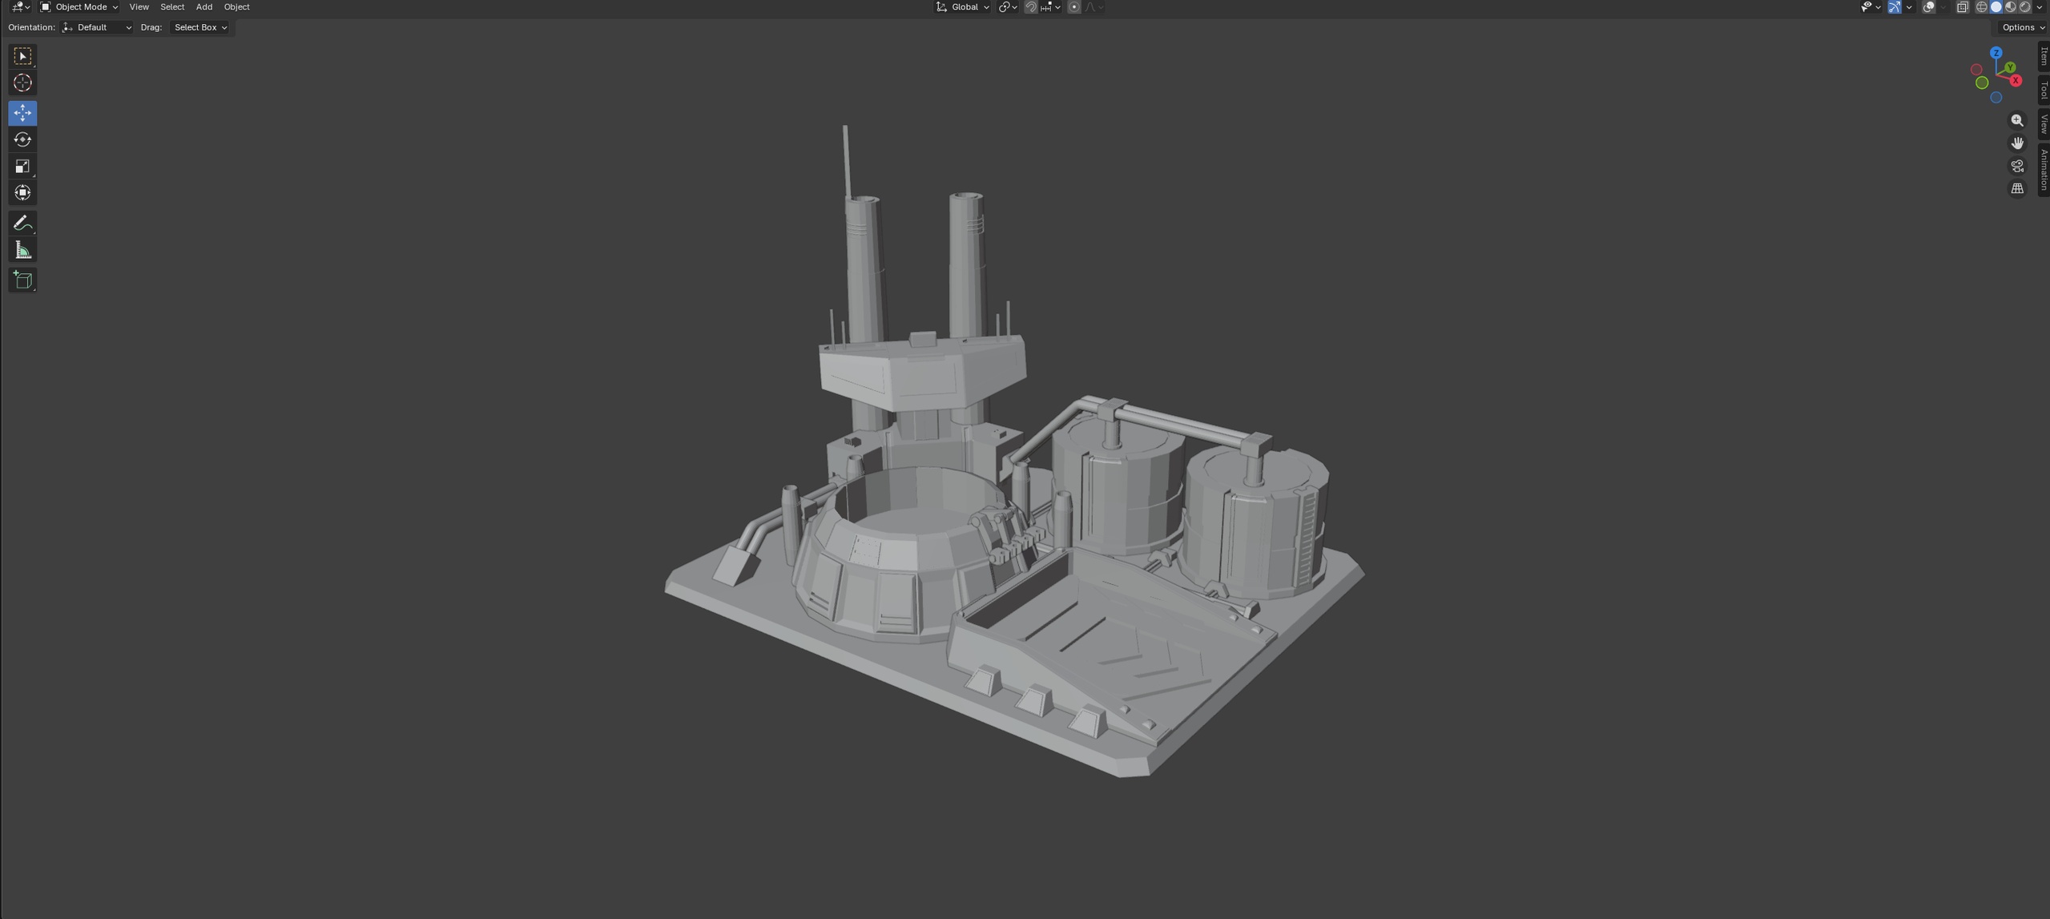2050x919 pixels.
Task: Toggle viewport gizmo visibility
Action: pyautogui.click(x=1895, y=7)
